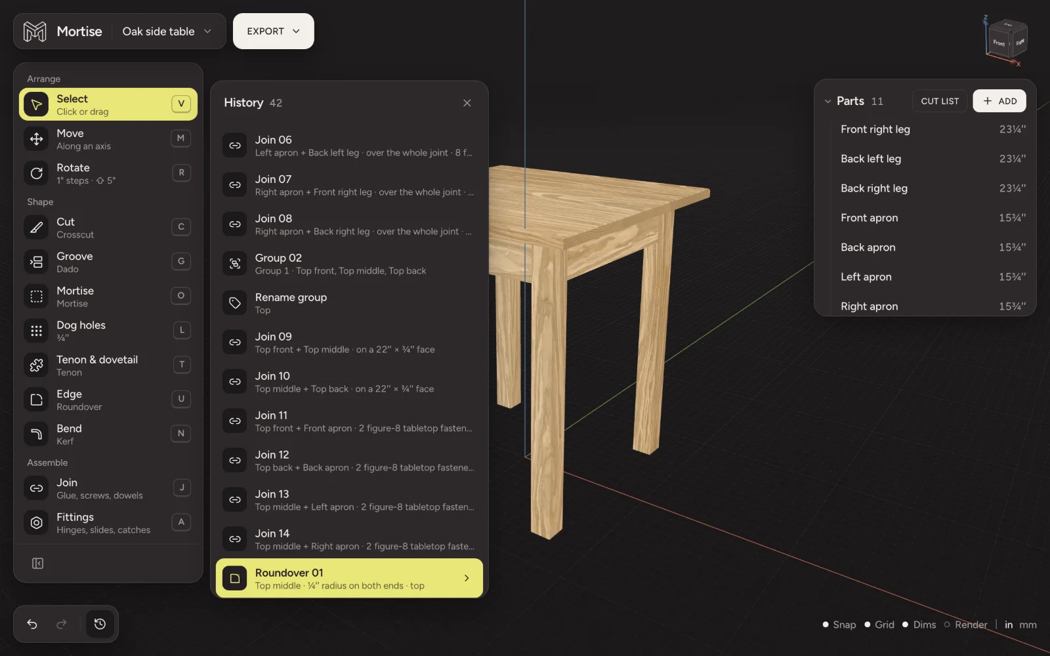Select Back left leg part
Screen dimensions: 1050x656
pos(933,159)
